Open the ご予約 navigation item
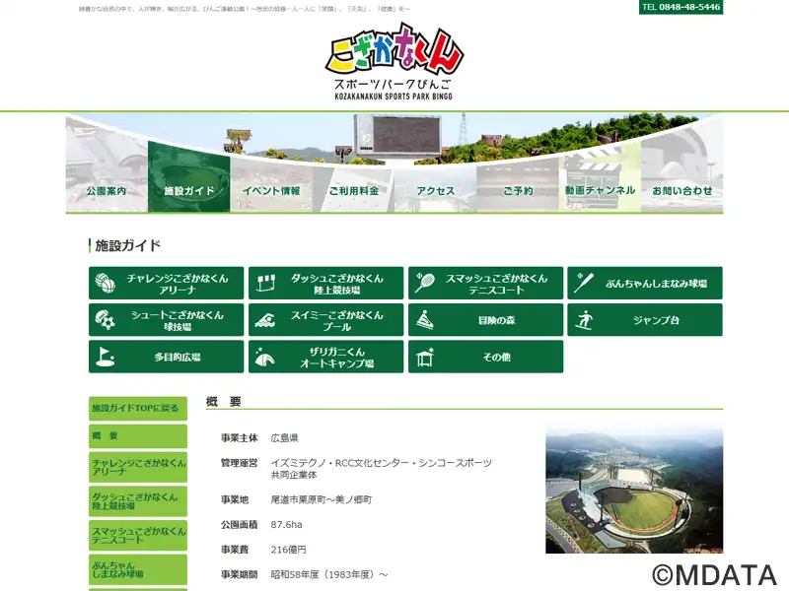This screenshot has height=591, width=789. [x=518, y=190]
